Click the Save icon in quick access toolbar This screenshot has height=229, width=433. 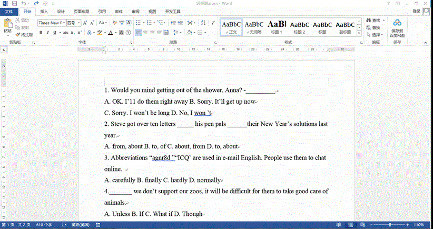(14, 3)
